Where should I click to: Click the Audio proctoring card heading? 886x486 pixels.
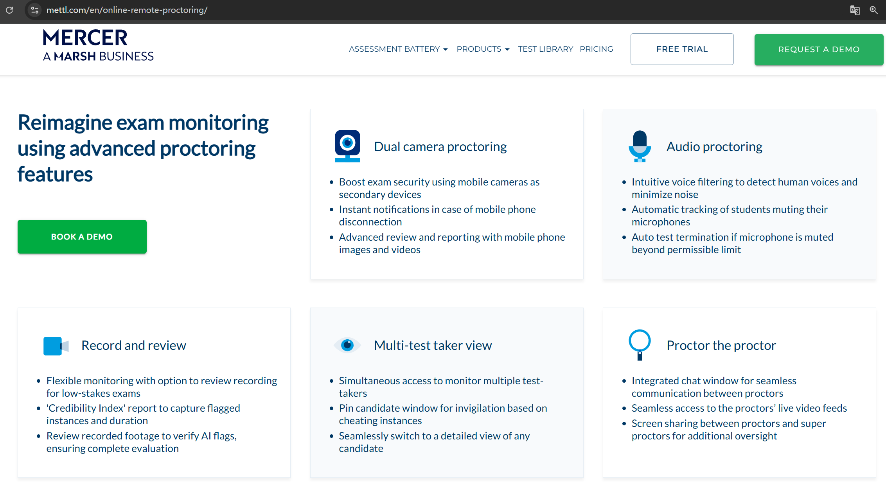(x=714, y=146)
